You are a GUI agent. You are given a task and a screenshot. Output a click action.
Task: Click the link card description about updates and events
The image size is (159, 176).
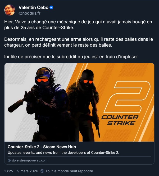(63, 152)
